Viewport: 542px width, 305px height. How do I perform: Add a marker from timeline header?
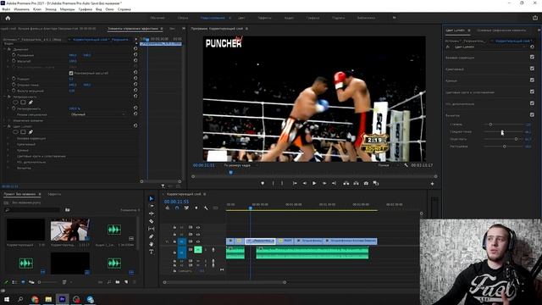pyautogui.click(x=196, y=208)
